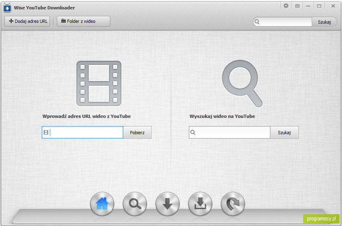342x226 pixels.
Task: Open settings via the gear icon
Action: (286, 6)
